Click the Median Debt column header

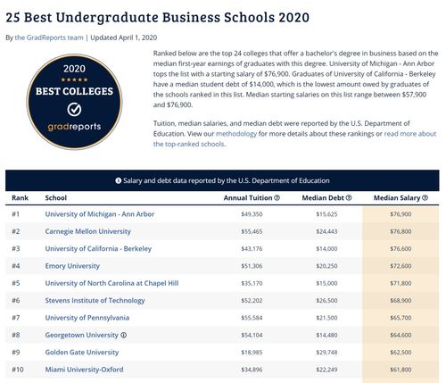point(323,198)
